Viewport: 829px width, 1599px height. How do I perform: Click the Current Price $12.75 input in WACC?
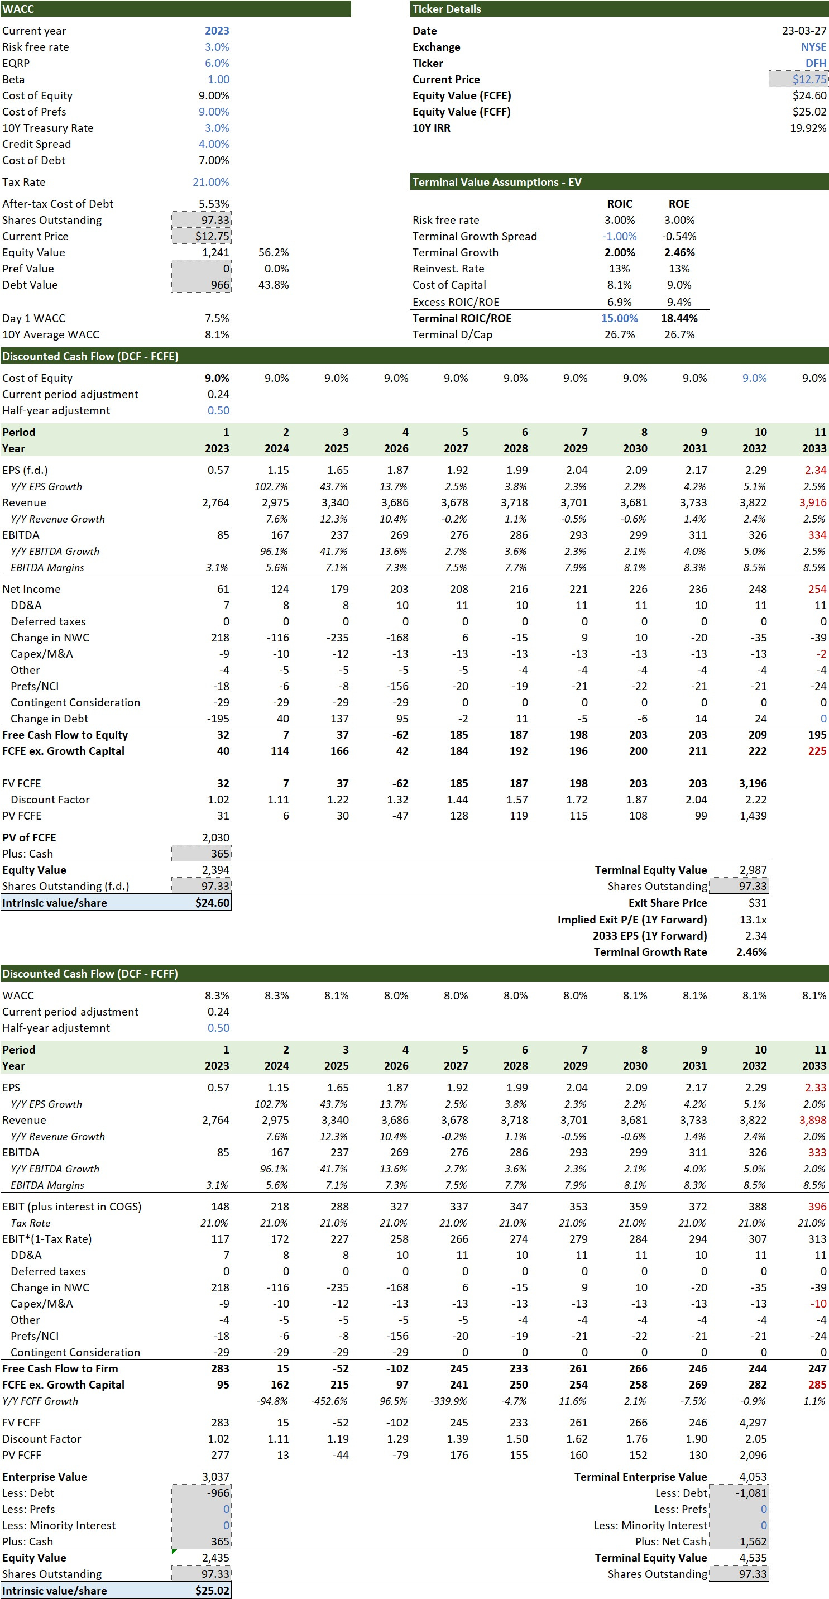point(201,236)
